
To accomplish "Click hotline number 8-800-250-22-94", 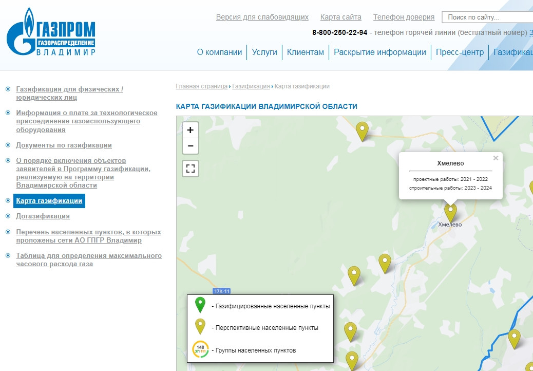I will click(339, 32).
